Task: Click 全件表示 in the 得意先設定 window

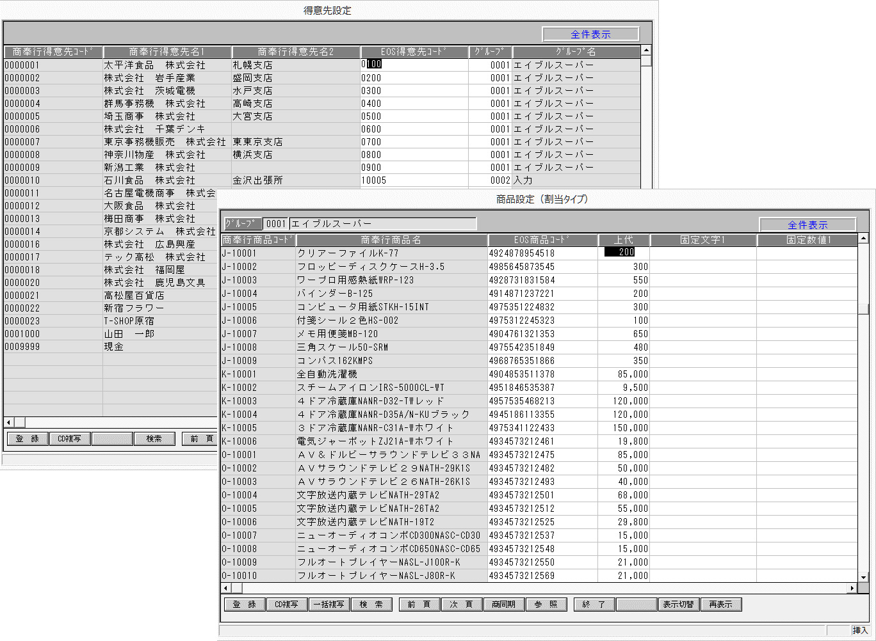Action: click(x=590, y=34)
